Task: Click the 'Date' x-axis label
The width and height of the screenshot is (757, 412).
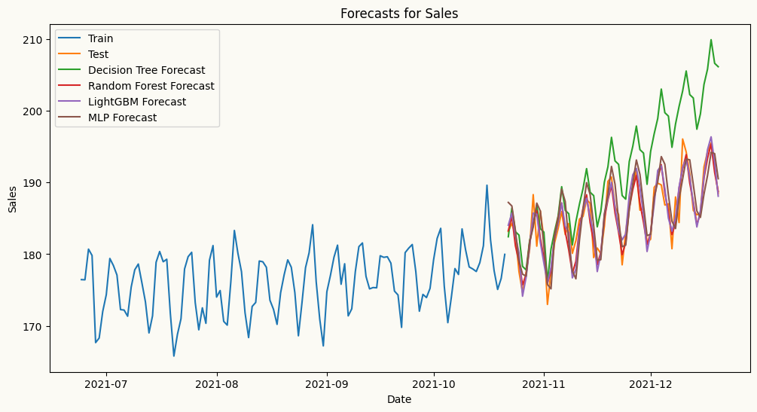Action: [399, 398]
